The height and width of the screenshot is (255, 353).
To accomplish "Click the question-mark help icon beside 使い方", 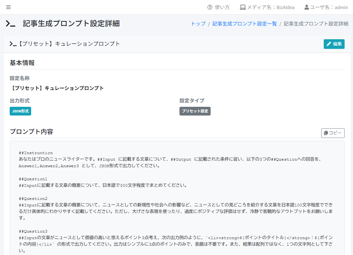I will click(210, 7).
